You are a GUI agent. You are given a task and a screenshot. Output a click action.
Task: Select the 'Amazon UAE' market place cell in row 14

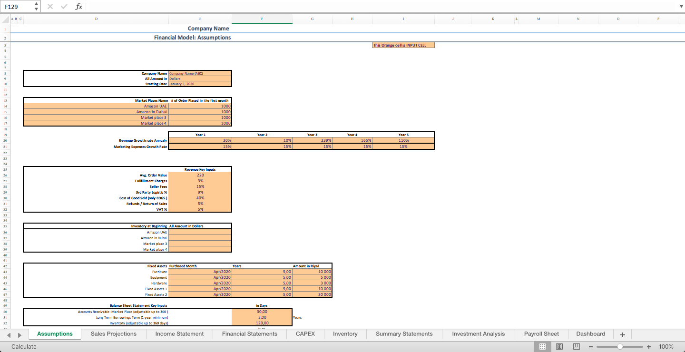(96, 106)
